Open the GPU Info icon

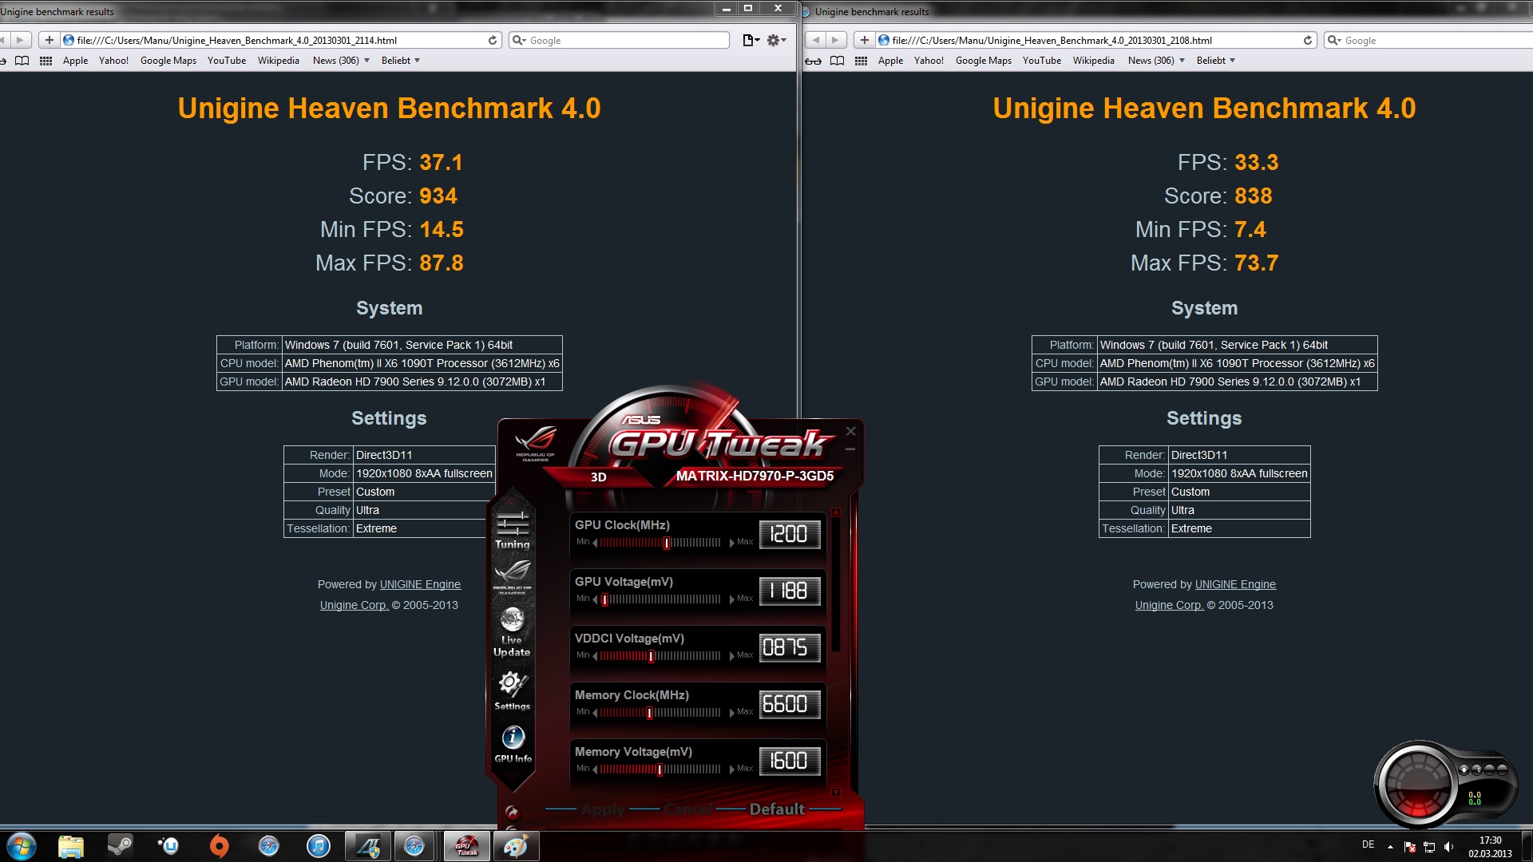(513, 737)
